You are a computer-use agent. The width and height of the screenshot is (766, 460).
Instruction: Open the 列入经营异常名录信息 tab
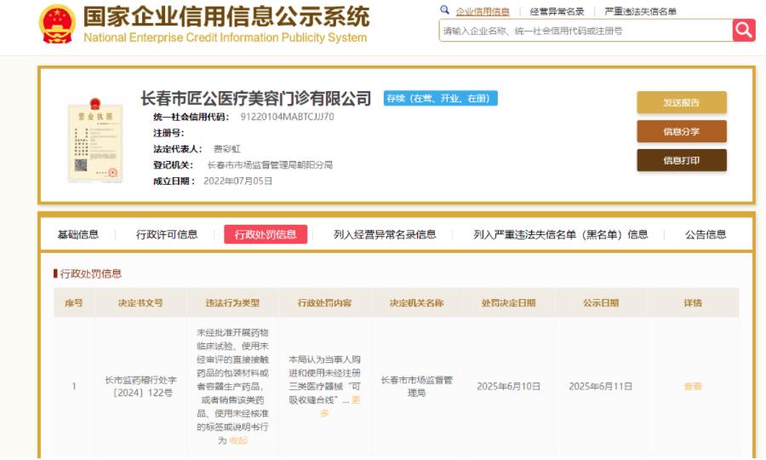point(385,234)
